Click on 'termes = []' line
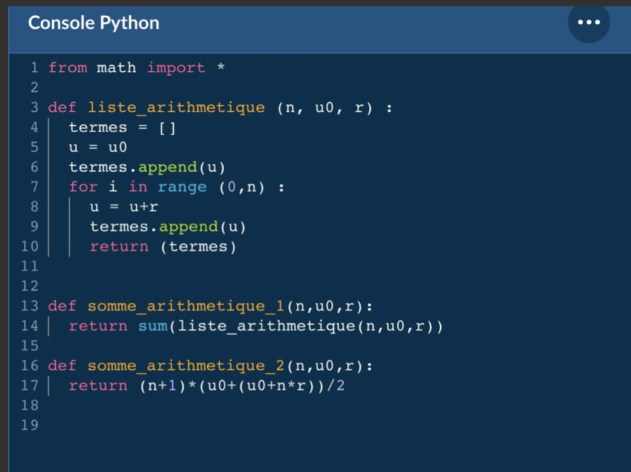This screenshot has width=631, height=472. [x=122, y=127]
